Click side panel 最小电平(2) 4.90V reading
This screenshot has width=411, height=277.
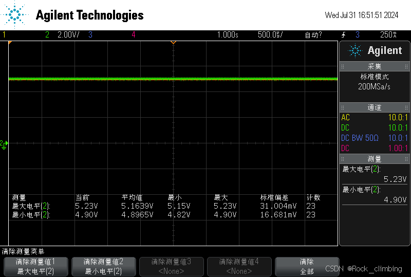[375, 195]
